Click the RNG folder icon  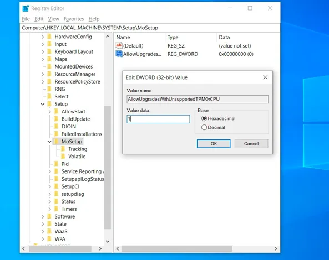click(x=49, y=89)
